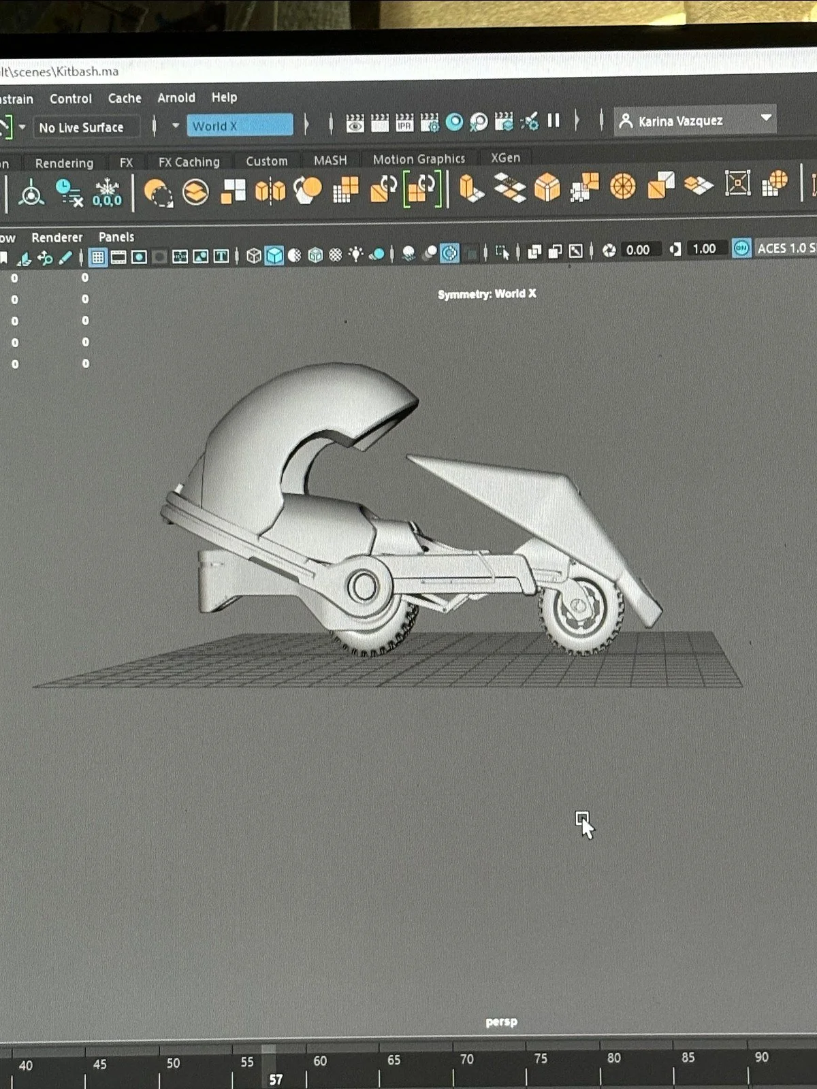Click the Delete History shelf icon
817x1089 pixels.
(69, 193)
